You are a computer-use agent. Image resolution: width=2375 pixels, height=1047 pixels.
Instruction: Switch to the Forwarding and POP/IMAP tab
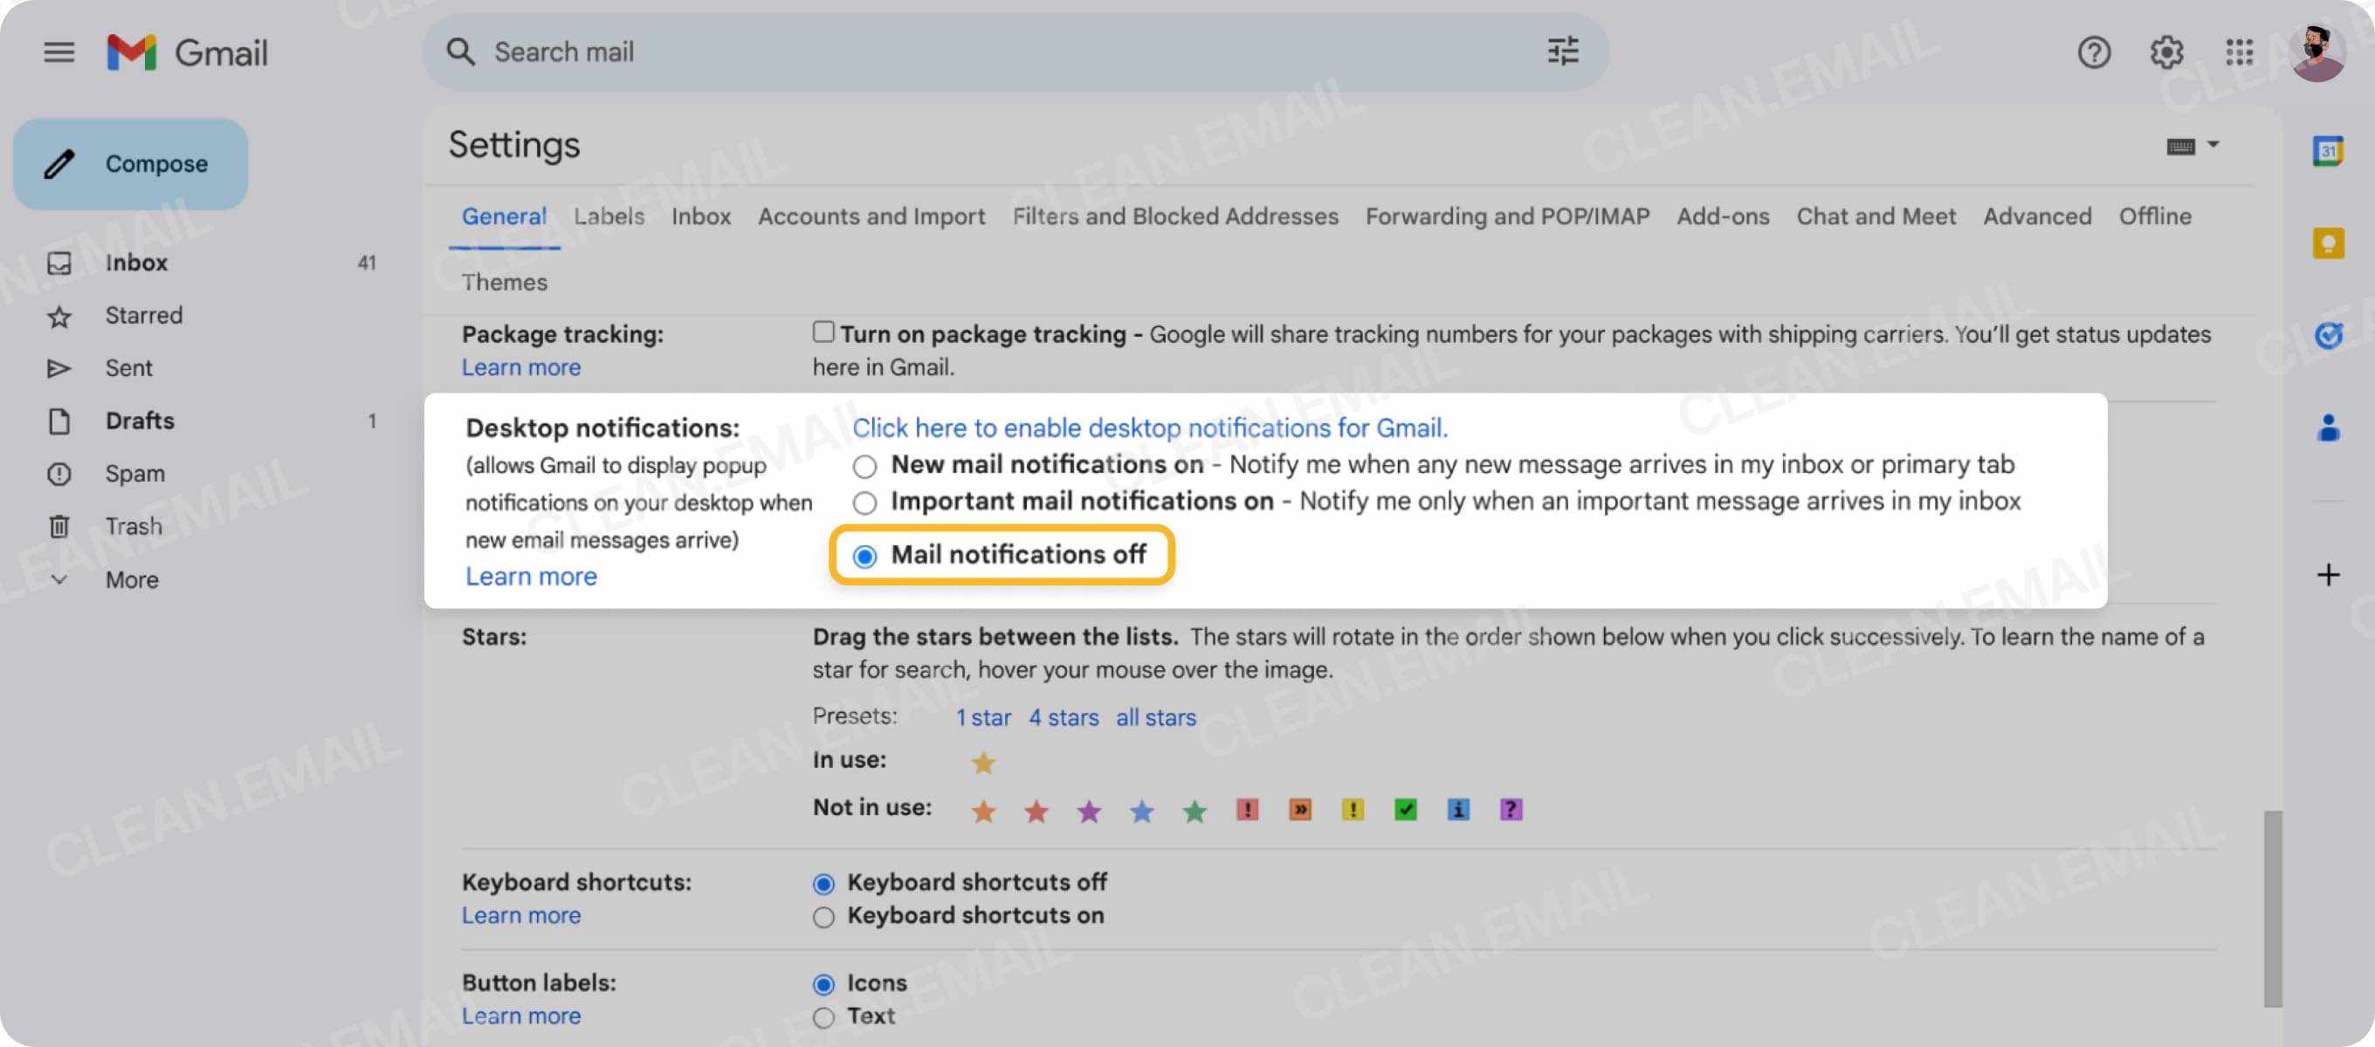[x=1508, y=216]
